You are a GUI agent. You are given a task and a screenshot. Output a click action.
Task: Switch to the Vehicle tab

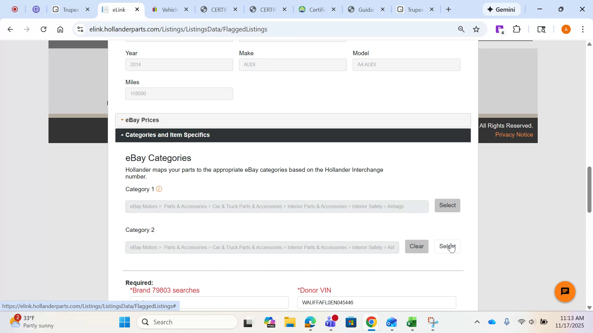pos(169,9)
